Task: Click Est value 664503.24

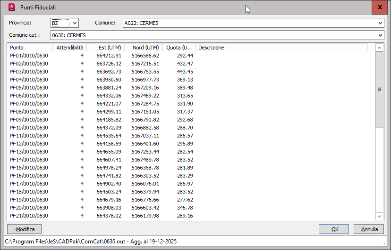Action: [109, 192]
